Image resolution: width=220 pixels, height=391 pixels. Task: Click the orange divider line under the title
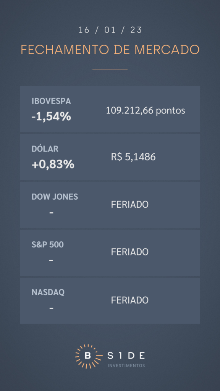click(110, 69)
